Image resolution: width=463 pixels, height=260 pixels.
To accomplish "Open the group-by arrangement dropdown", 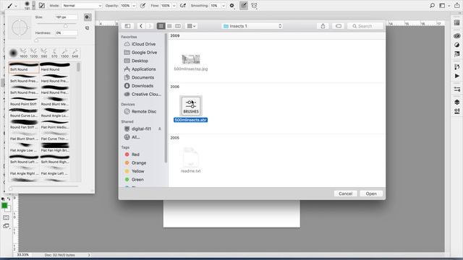I will coord(191,26).
